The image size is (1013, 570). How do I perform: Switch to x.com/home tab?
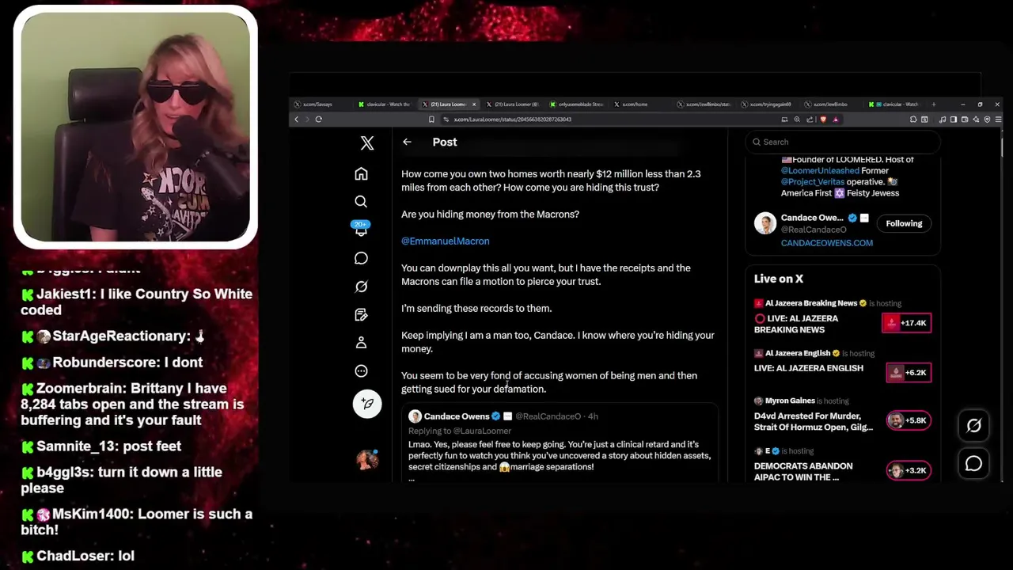(641, 104)
